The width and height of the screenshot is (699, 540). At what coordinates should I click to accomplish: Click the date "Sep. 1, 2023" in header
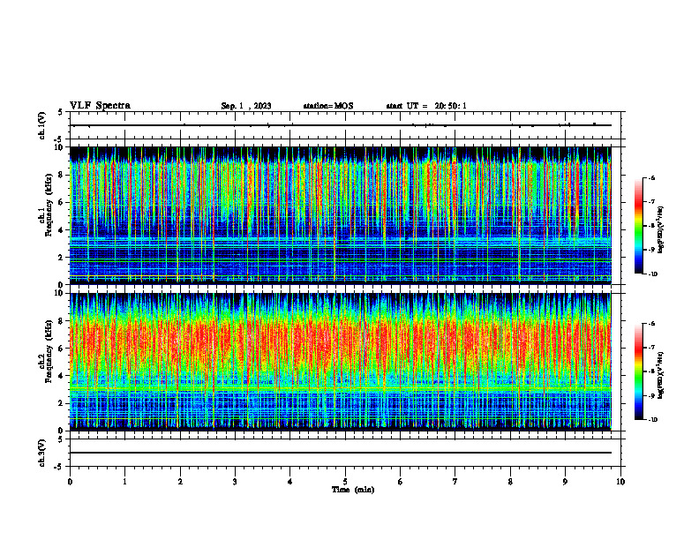(246, 106)
